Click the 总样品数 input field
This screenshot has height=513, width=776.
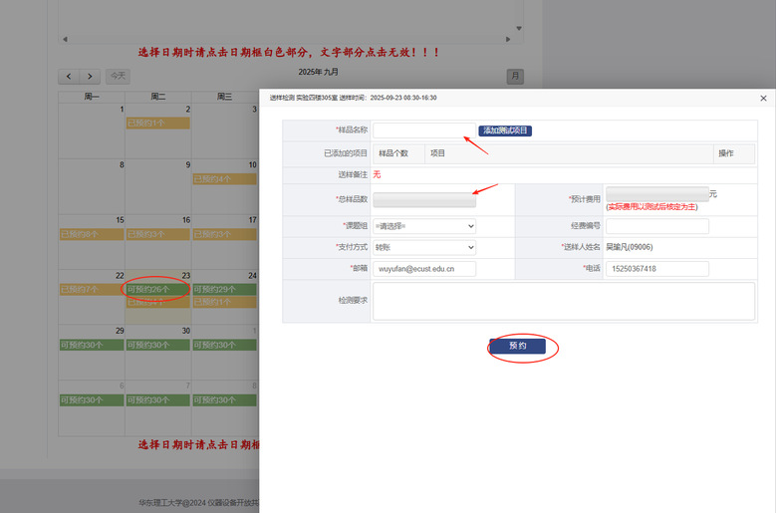(x=424, y=200)
